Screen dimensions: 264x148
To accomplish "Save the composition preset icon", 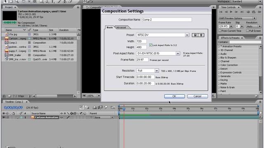I will coord(195,35).
